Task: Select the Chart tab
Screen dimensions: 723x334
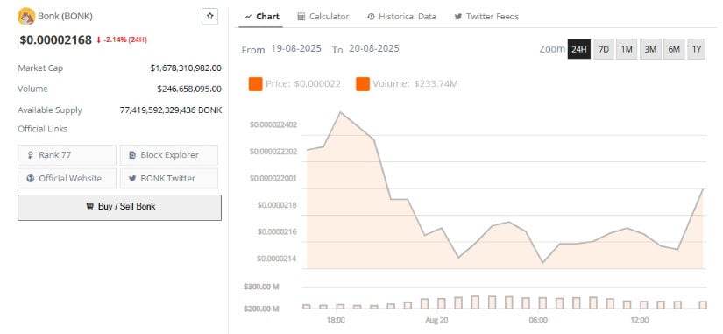Action: [261, 17]
